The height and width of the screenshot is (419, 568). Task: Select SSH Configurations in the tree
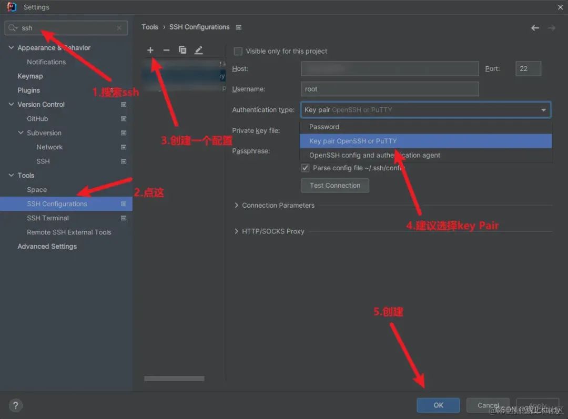(66, 204)
